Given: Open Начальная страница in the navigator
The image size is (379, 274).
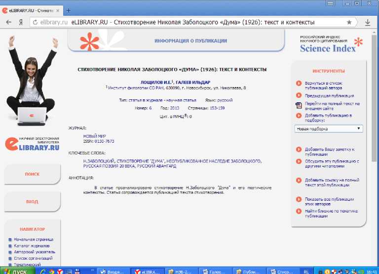Looking at the screenshot, I should (x=34, y=240).
